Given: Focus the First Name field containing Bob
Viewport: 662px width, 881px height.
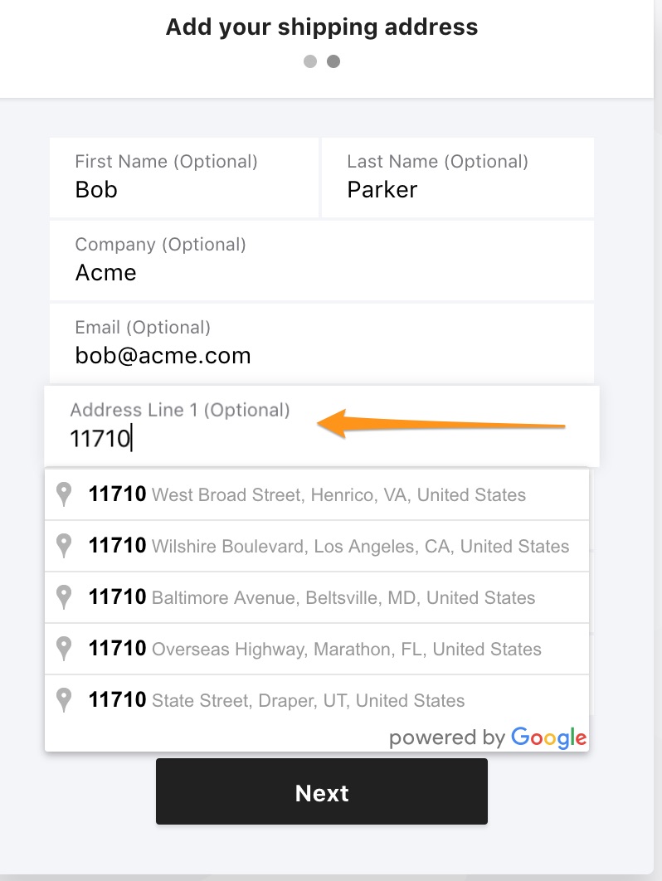Looking at the screenshot, I should tap(184, 178).
